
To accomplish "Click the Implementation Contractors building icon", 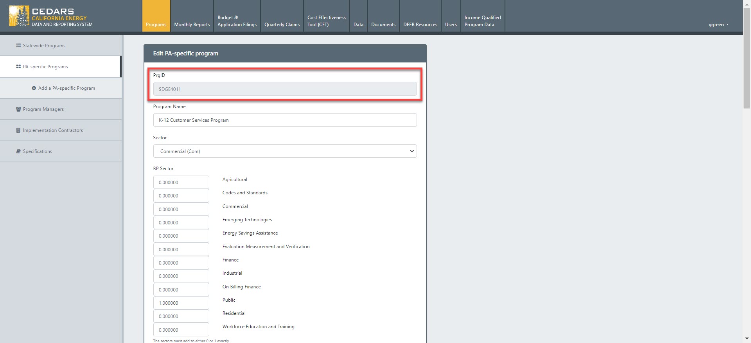I will 18,130.
